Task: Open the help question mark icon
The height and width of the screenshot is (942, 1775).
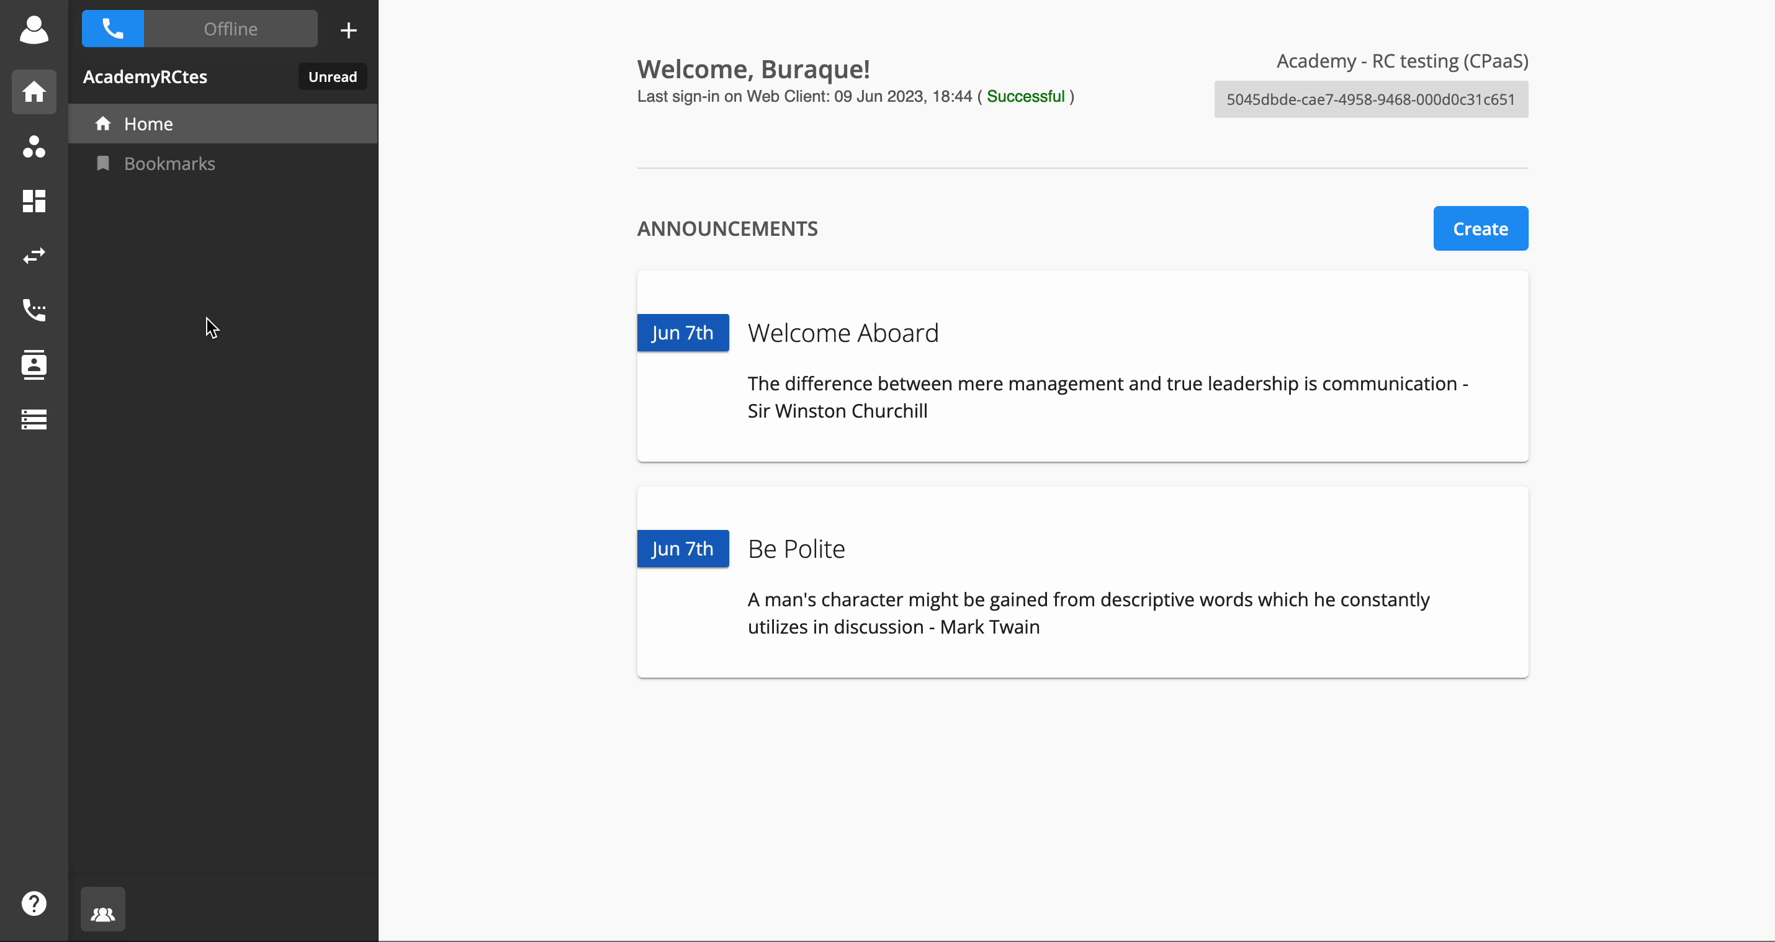Action: click(34, 903)
